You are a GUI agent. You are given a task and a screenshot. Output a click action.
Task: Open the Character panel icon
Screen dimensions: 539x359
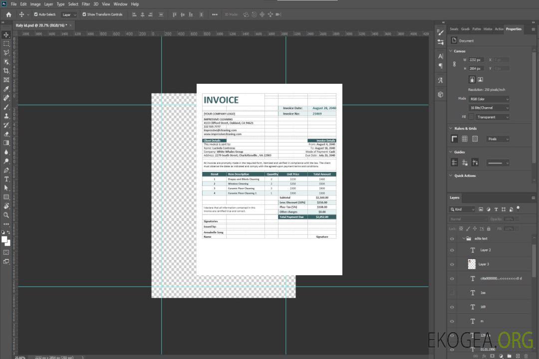coord(441,56)
